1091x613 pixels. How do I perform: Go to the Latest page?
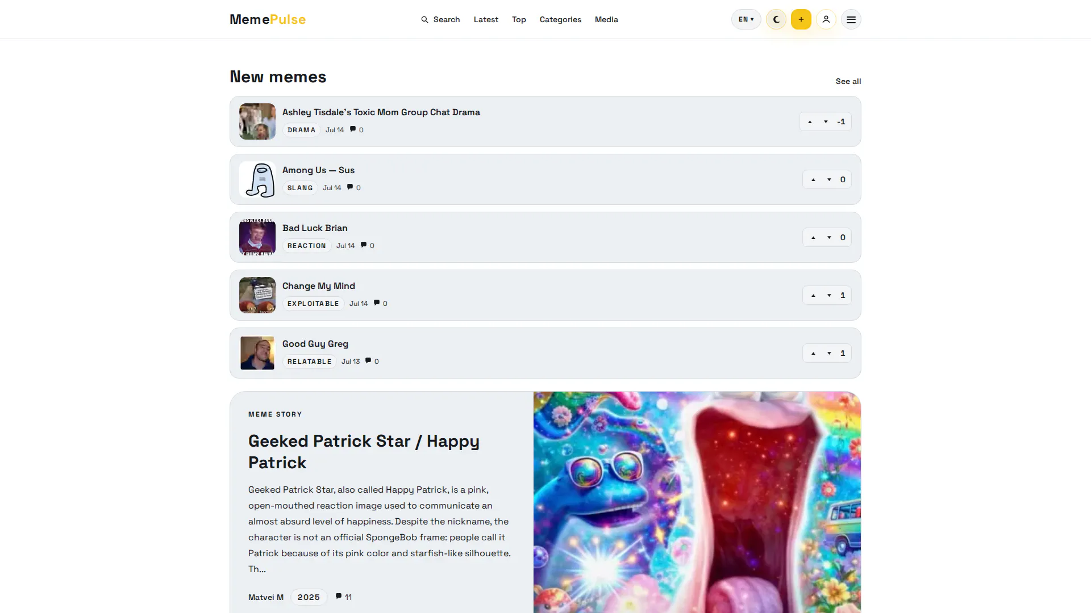tap(486, 19)
